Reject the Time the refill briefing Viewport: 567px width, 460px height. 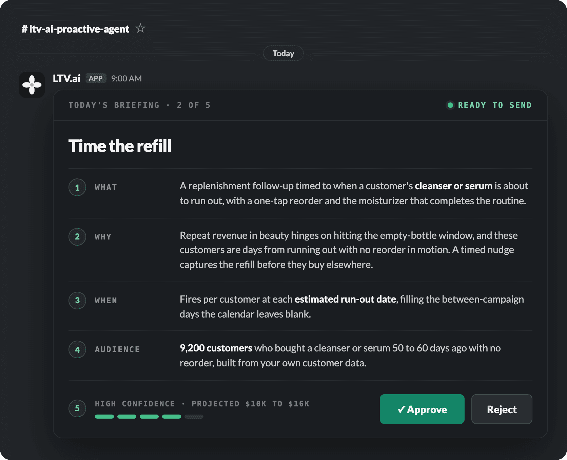[x=502, y=409]
